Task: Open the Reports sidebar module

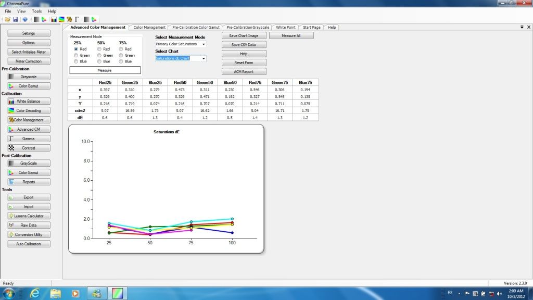Action: 29,182
